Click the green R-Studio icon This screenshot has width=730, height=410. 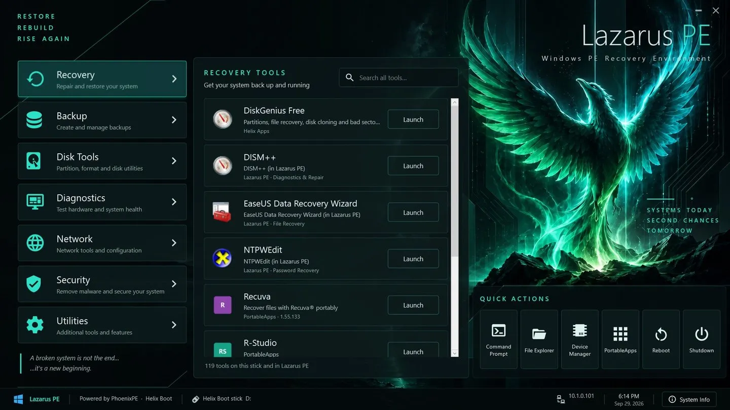tap(223, 350)
